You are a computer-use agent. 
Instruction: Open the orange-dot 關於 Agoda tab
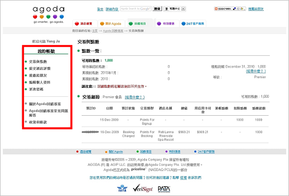111,23
